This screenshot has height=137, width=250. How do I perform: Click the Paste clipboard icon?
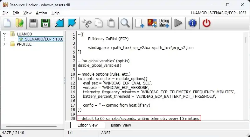click(111, 23)
